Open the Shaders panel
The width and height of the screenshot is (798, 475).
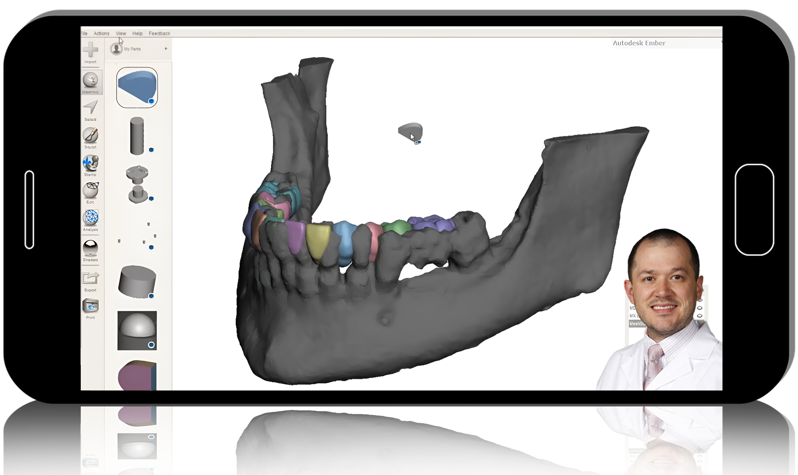click(x=91, y=247)
